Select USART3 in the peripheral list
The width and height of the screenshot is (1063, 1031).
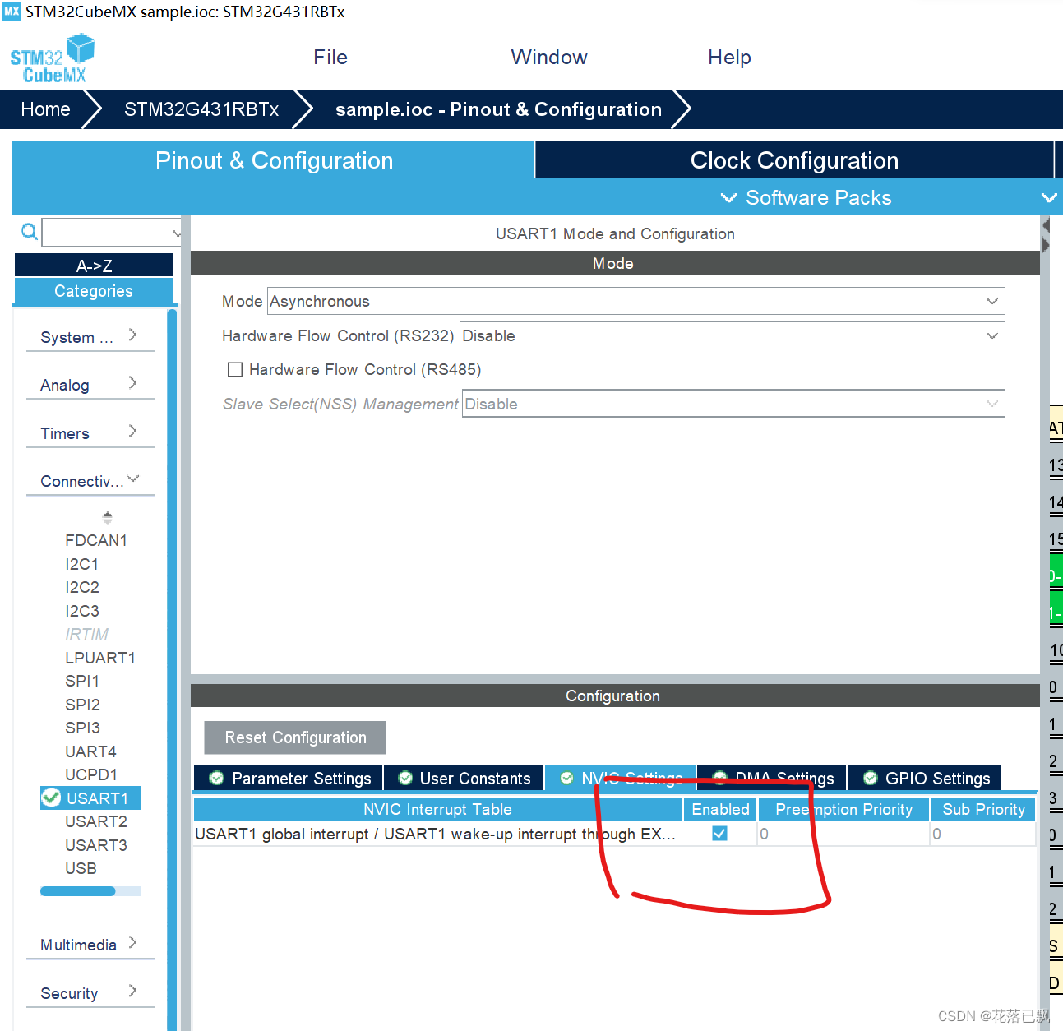click(x=96, y=845)
